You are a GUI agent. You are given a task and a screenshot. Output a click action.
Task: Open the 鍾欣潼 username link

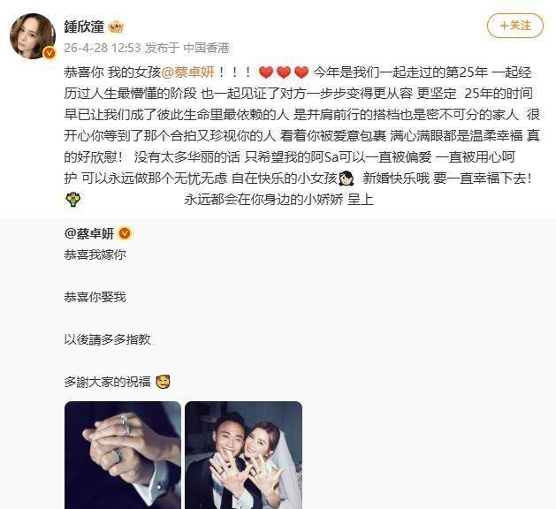(84, 27)
